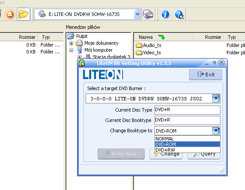
Task: Click the Audio_ts folder icon
Action: pyautogui.click(x=139, y=45)
